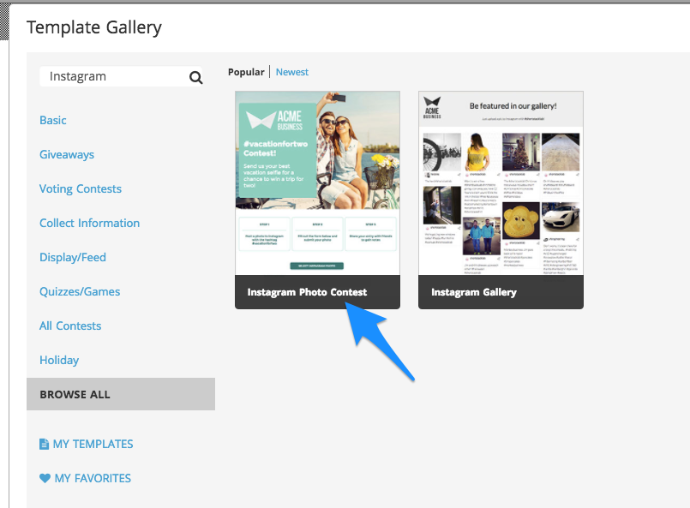Switch to the Newest sort tab
Image resolution: width=690 pixels, height=508 pixels.
point(292,72)
